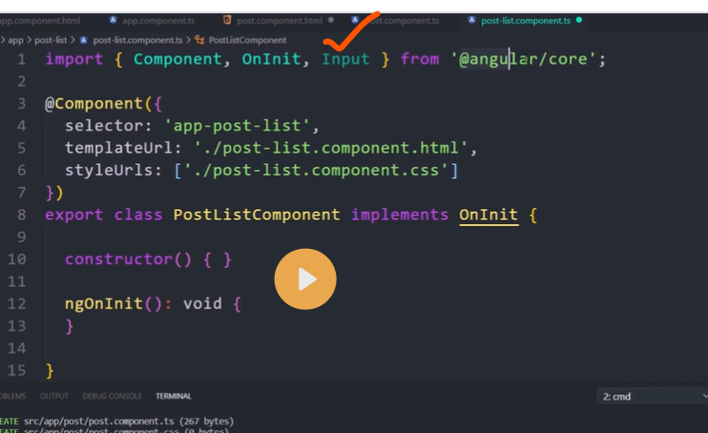Expand the post-list folder breadcrumb
Viewport: 708px width, 433px height.
coord(52,40)
